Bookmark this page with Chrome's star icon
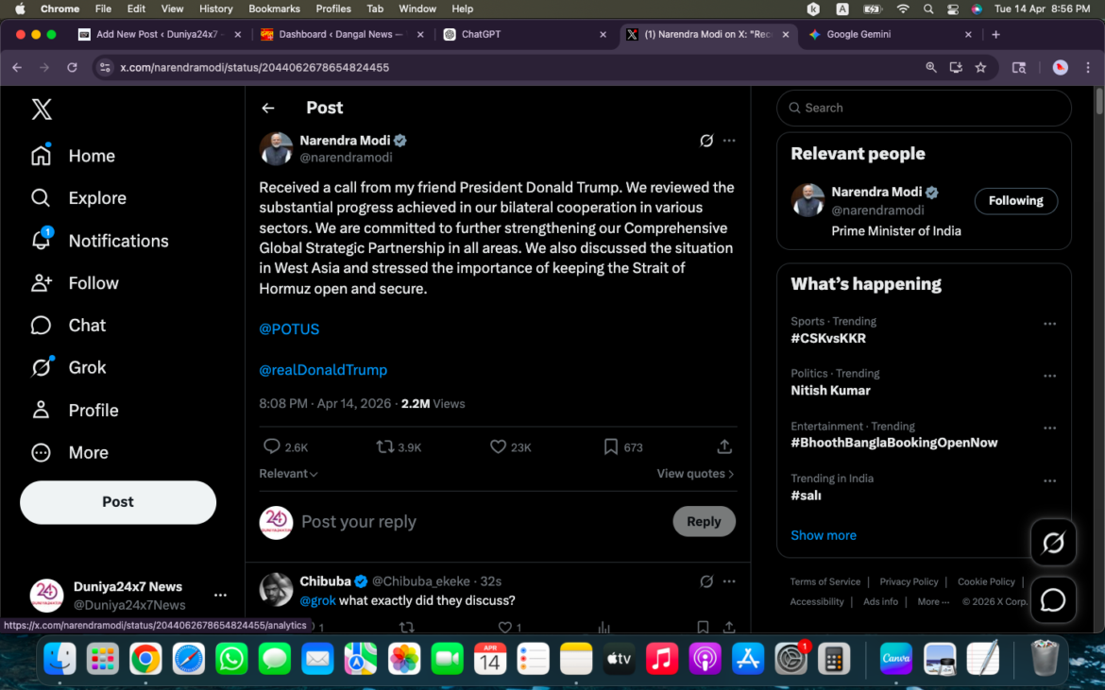This screenshot has height=690, width=1105. tap(980, 67)
